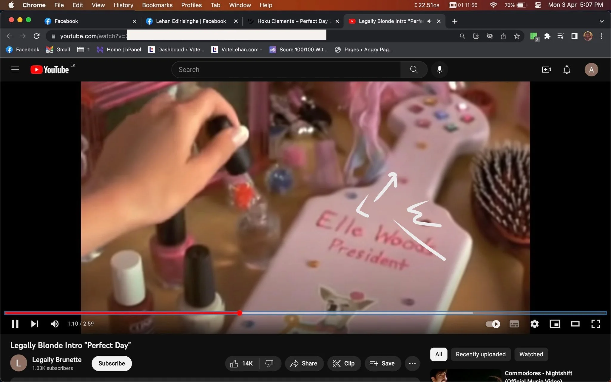This screenshot has width=611, height=382.
Task: Select the Watched filter chip
Action: [x=531, y=354]
